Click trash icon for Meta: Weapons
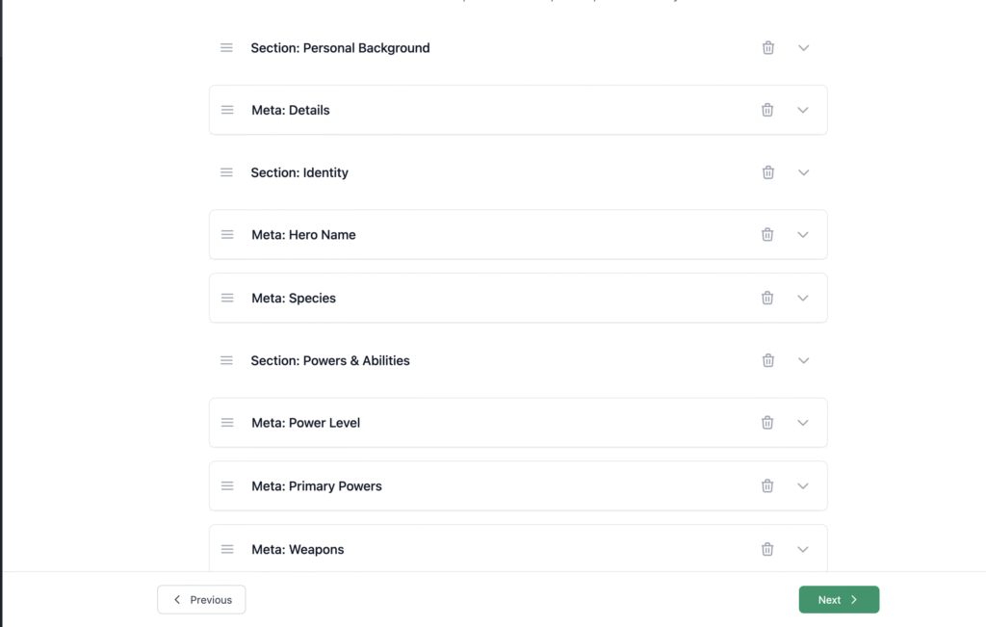 [767, 550]
